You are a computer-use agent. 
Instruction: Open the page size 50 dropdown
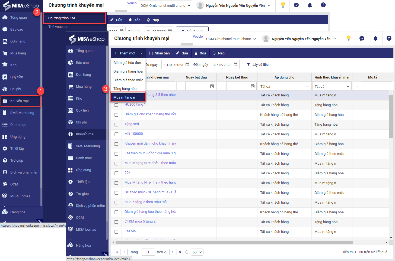tap(197, 252)
